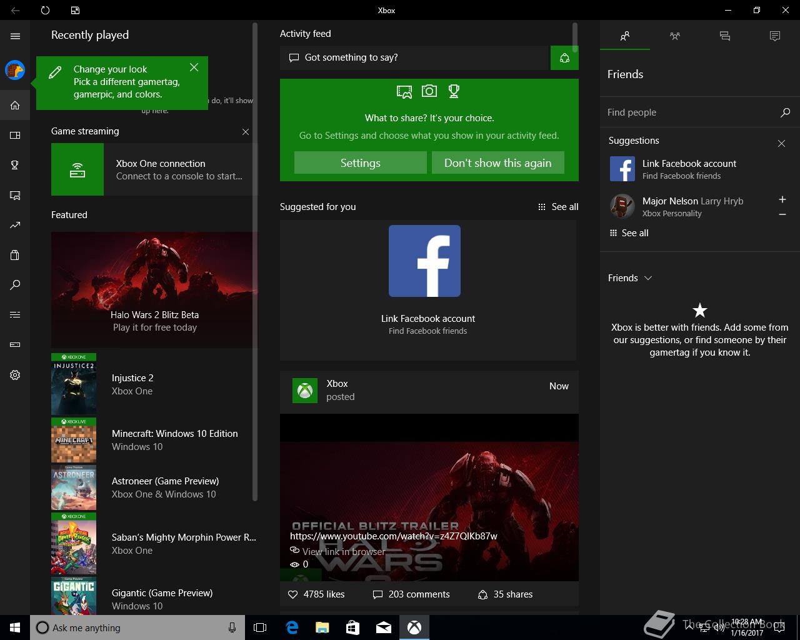Click the back arrow in title bar
This screenshot has width=800, height=640.
15,10
